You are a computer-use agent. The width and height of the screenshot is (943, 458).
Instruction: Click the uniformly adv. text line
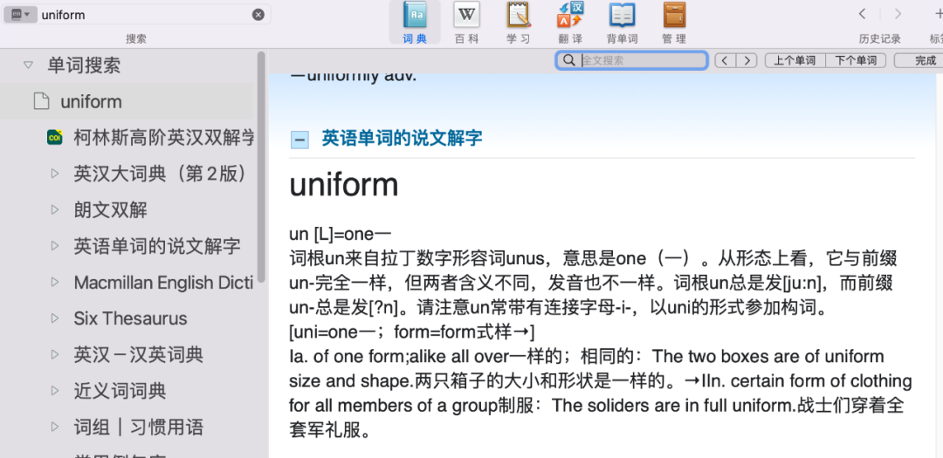(x=354, y=77)
